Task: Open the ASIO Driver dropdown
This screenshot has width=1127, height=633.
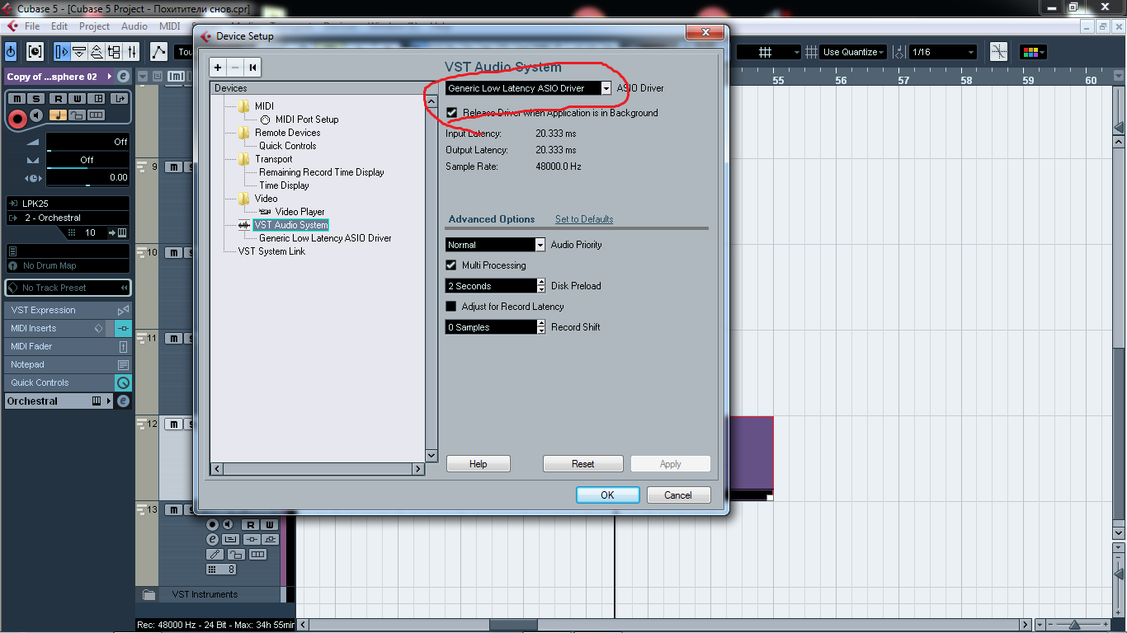Action: 529,88
